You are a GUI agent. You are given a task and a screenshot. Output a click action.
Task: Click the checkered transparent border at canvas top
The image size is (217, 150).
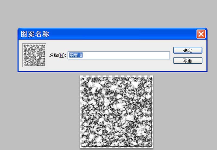pyautogui.click(x=116, y=76)
